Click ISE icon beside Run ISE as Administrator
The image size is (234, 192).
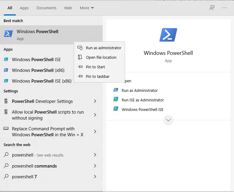pos(116,99)
